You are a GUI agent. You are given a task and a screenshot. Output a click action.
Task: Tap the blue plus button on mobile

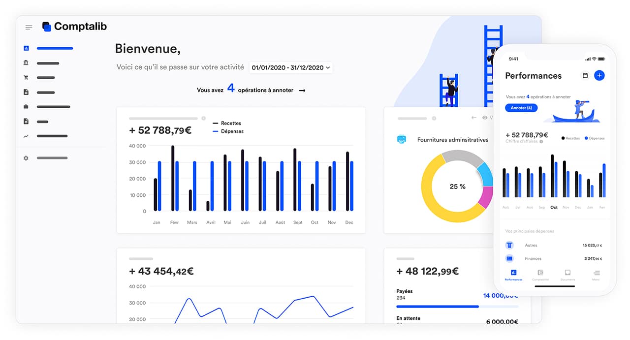599,75
